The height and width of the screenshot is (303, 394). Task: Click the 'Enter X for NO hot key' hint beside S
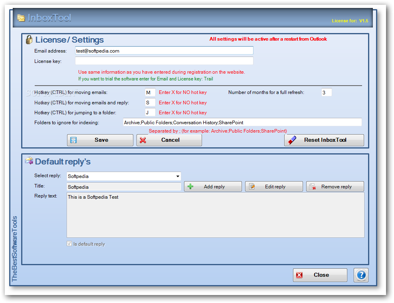183,103
